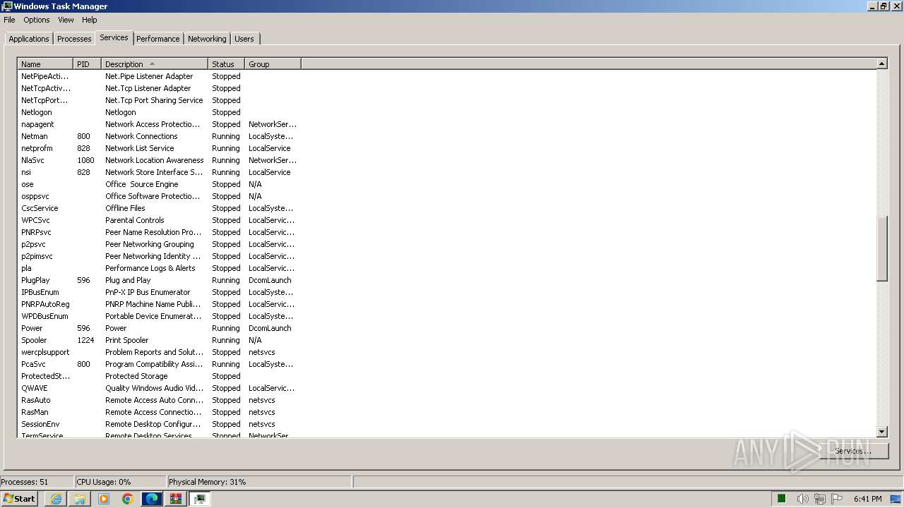Switch to the Processes tab
Image resolution: width=904 pixels, height=508 pixels.
pyautogui.click(x=74, y=39)
